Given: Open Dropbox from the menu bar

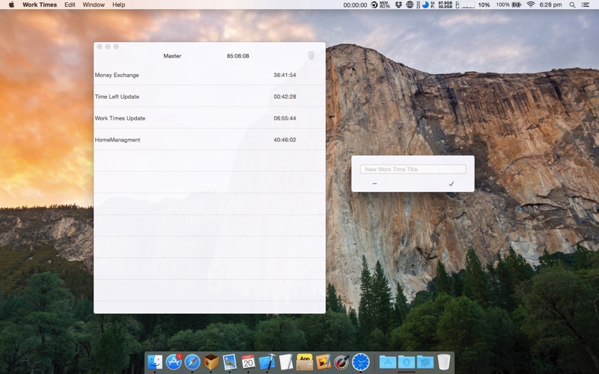Looking at the screenshot, I should point(399,4).
